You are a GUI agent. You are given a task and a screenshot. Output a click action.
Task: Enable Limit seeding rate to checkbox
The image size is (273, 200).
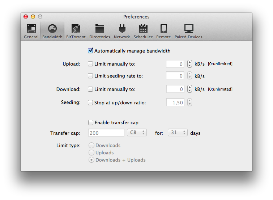click(x=90, y=76)
